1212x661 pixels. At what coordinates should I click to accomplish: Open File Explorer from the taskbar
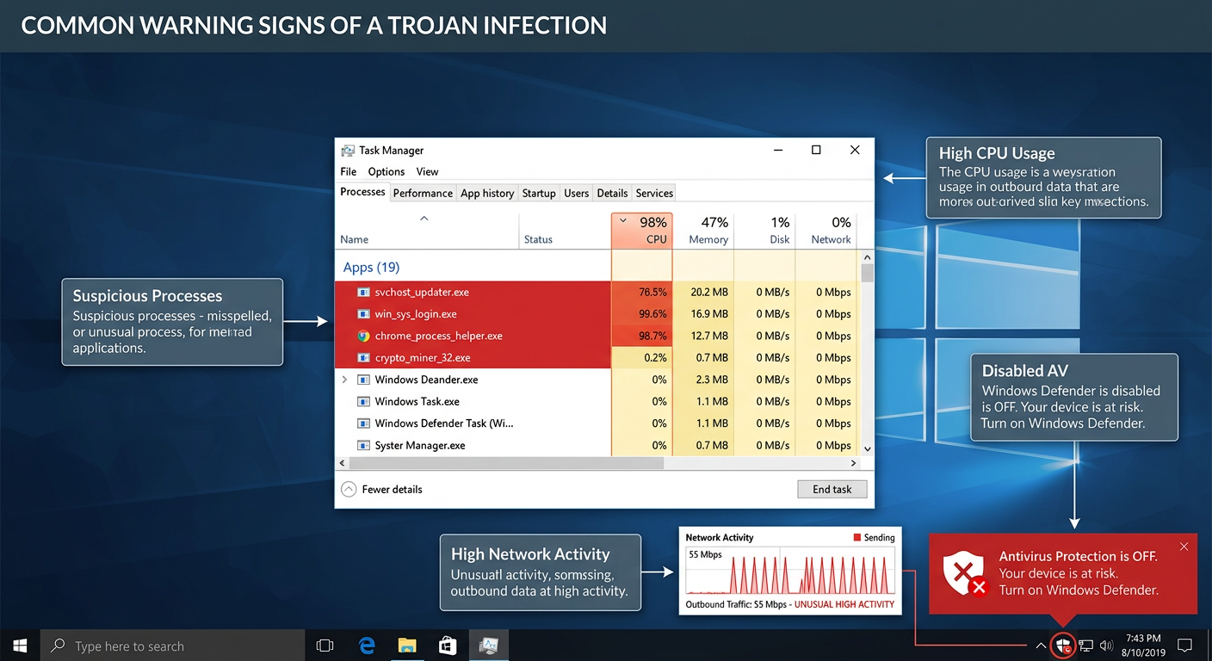406,645
